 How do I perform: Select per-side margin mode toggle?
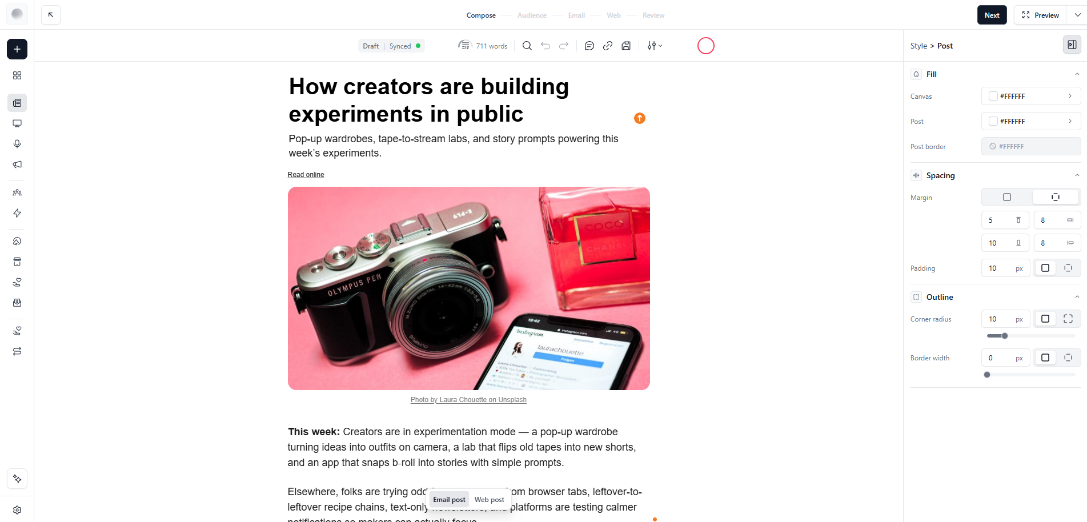(1056, 197)
